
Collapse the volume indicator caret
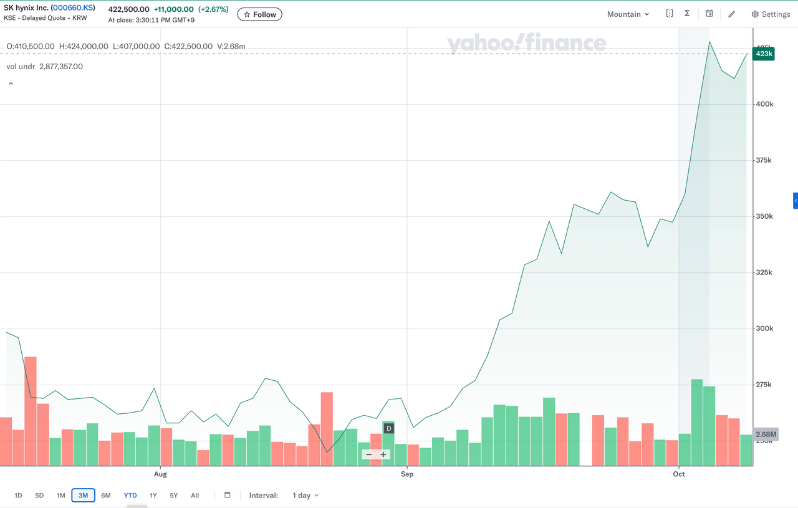point(11,84)
